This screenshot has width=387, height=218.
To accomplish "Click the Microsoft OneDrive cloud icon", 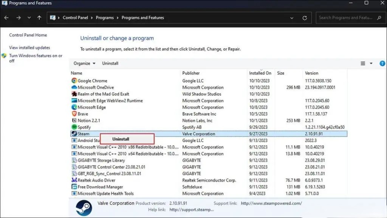I will (x=75, y=87).
